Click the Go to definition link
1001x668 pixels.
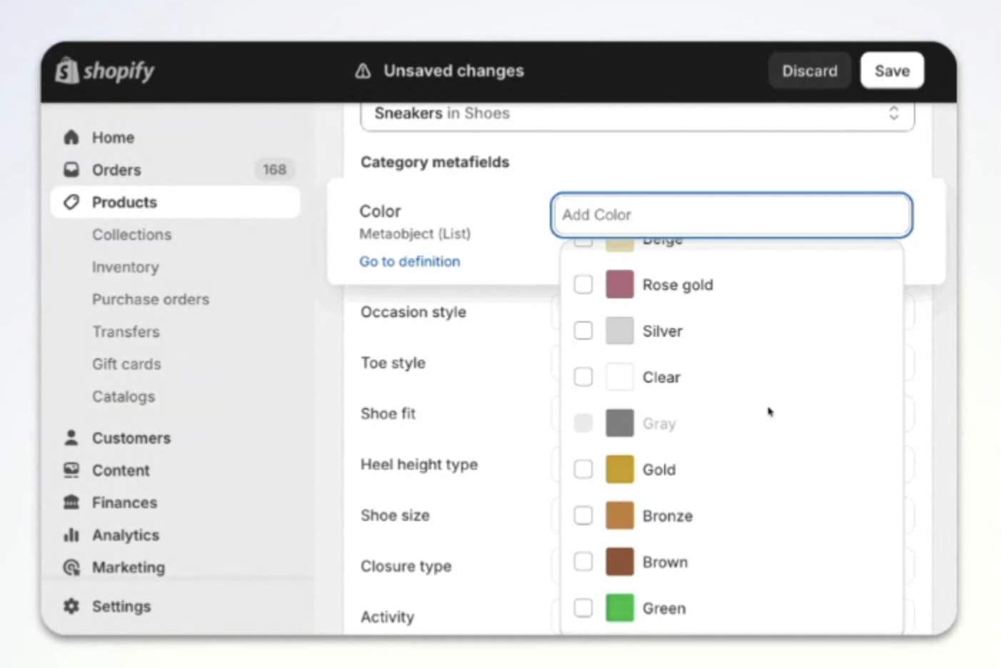click(410, 261)
